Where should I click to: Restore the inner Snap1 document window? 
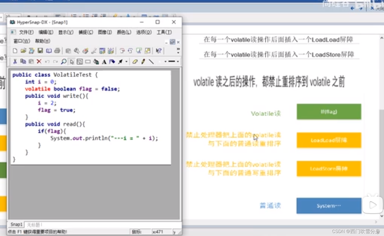[x=172, y=42]
